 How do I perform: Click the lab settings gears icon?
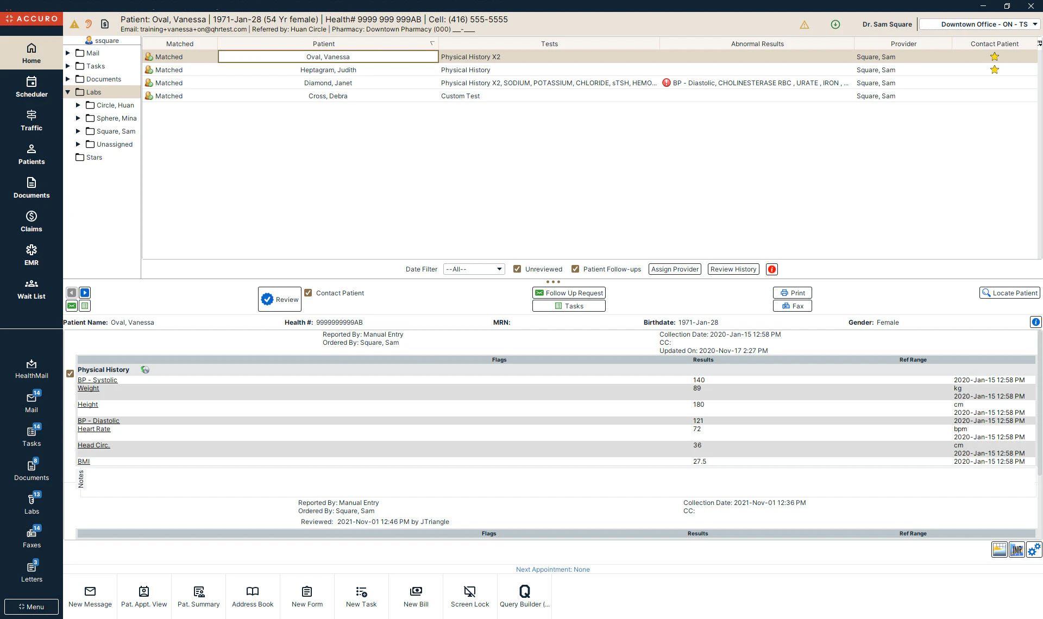(1033, 549)
